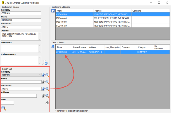Click Comments column header in Customer's Addresses
This screenshot has height=113, width=171.
click(x=150, y=11)
